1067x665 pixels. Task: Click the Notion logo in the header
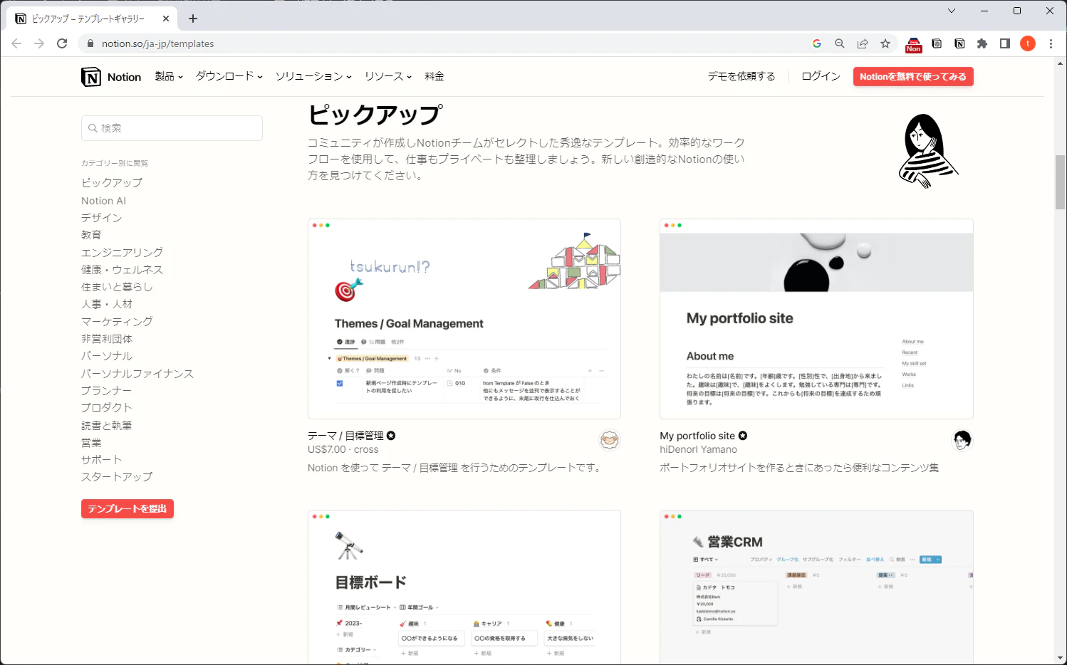coord(111,77)
